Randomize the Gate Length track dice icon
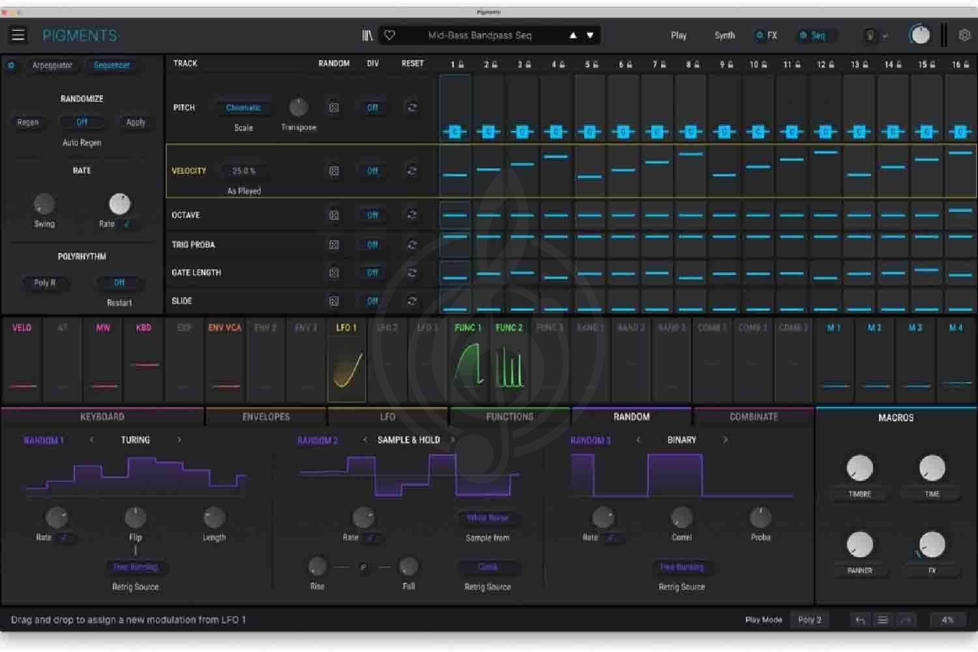The image size is (978, 652). [x=334, y=273]
